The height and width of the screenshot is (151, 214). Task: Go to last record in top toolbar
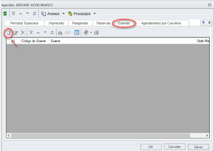point(34,13)
